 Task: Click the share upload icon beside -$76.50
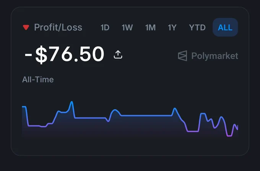coord(118,54)
